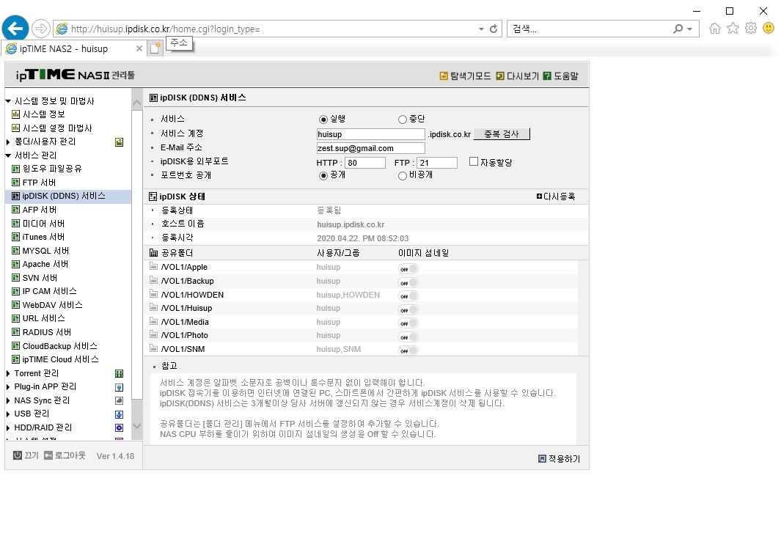Expand Plug-in APP 관리 tree
Viewport: 781px width, 536px height.
click(x=8, y=387)
